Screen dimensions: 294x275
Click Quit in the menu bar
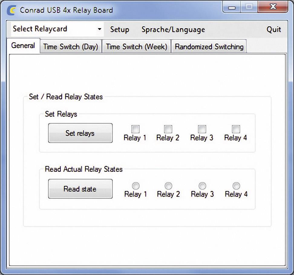coord(273,30)
